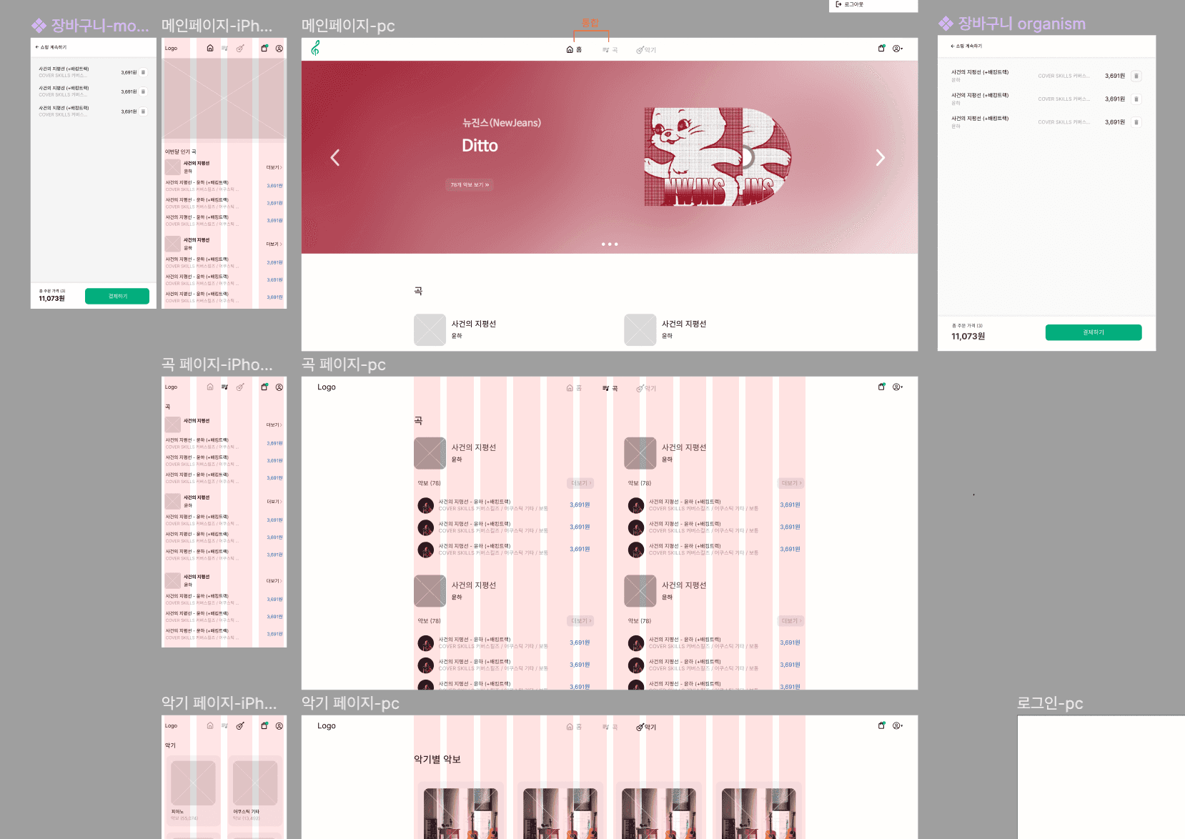
Task: Open user account dropdown in 악기 페이지-pc
Action: click(x=898, y=726)
